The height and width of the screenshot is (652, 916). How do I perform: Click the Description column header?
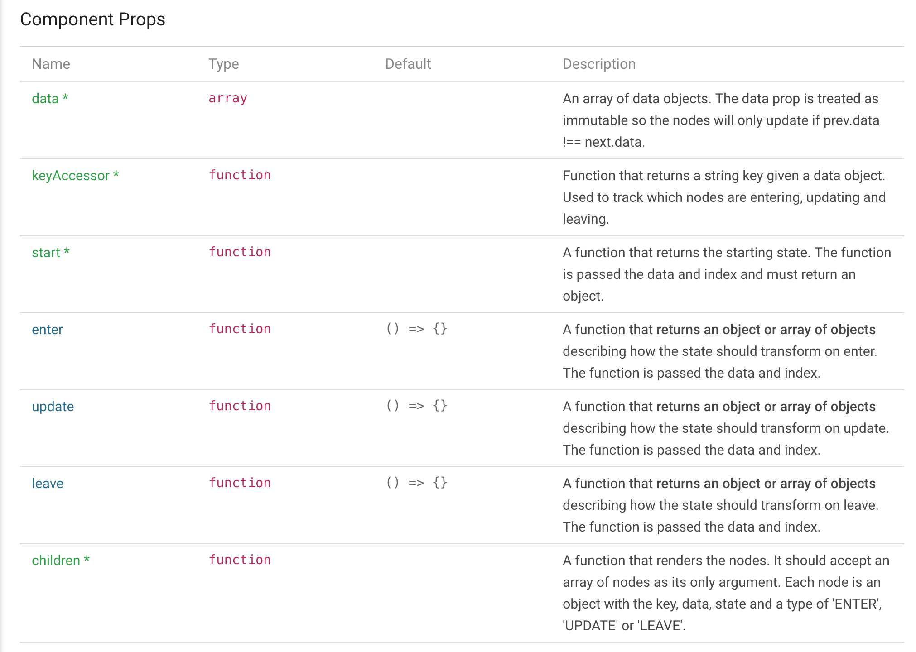(x=599, y=64)
